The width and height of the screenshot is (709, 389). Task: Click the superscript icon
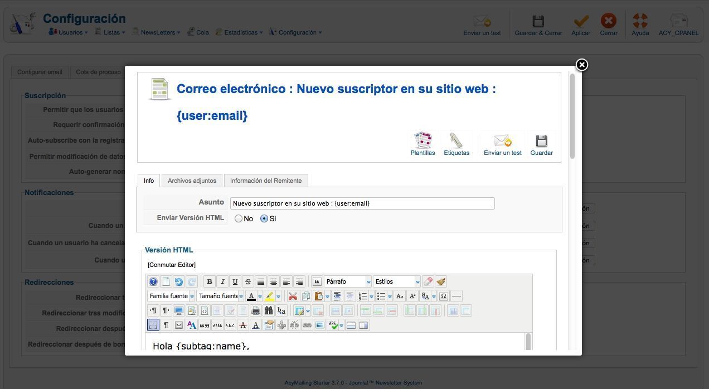coord(412,296)
